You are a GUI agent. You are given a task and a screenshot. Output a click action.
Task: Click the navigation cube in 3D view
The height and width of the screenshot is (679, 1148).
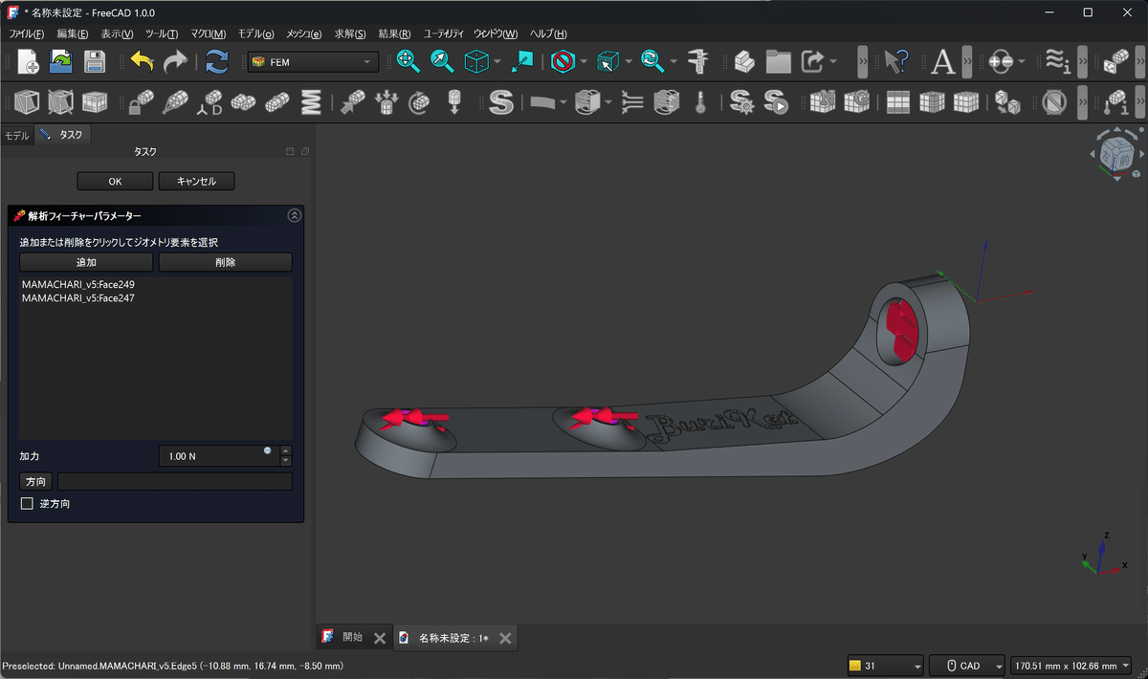point(1116,154)
